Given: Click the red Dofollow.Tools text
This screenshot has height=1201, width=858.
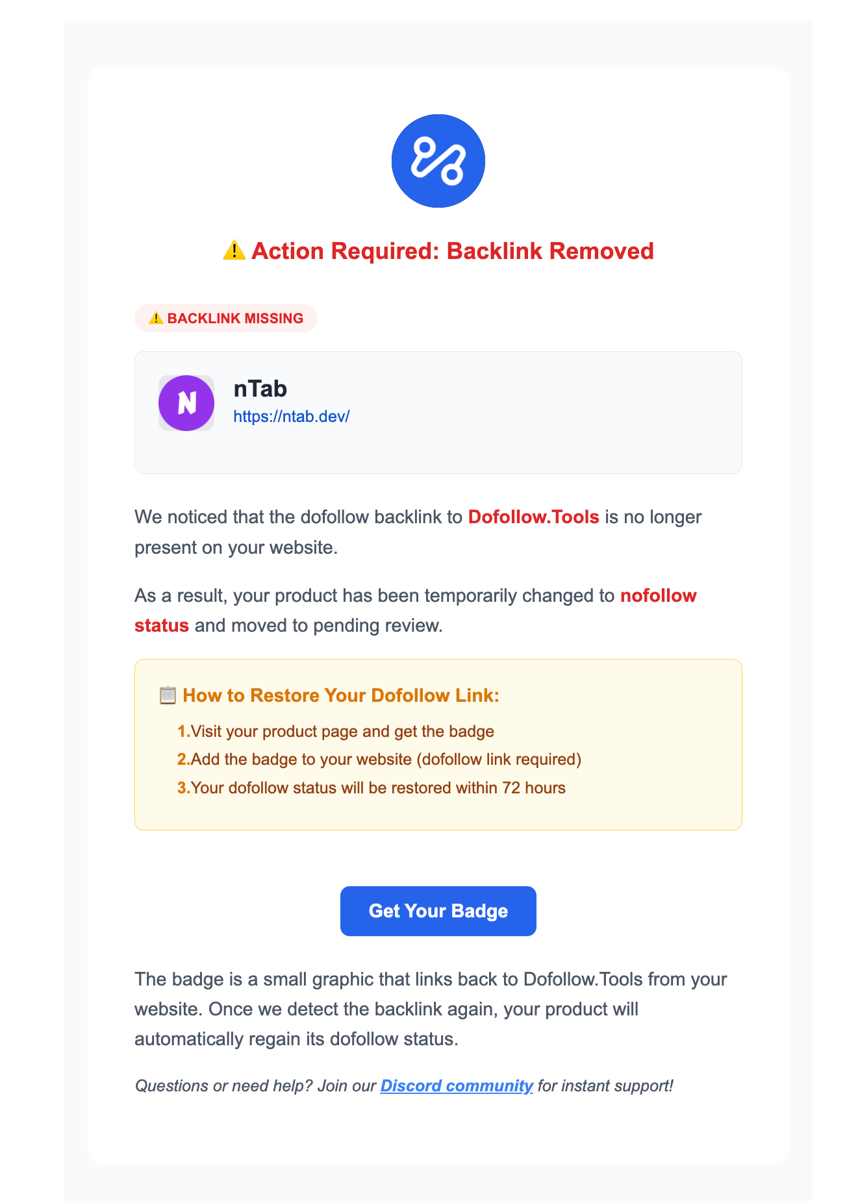Looking at the screenshot, I should [x=533, y=517].
